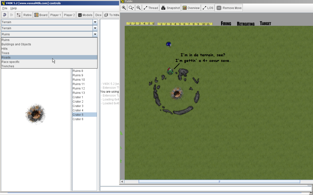Image resolution: width=313 pixels, height=195 pixels.
Task: Toggle the Models panel button
Action: click(x=85, y=15)
